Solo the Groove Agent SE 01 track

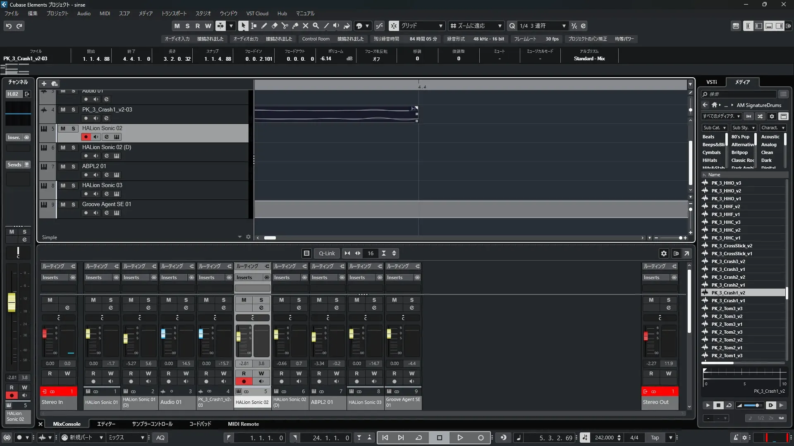tap(73, 204)
